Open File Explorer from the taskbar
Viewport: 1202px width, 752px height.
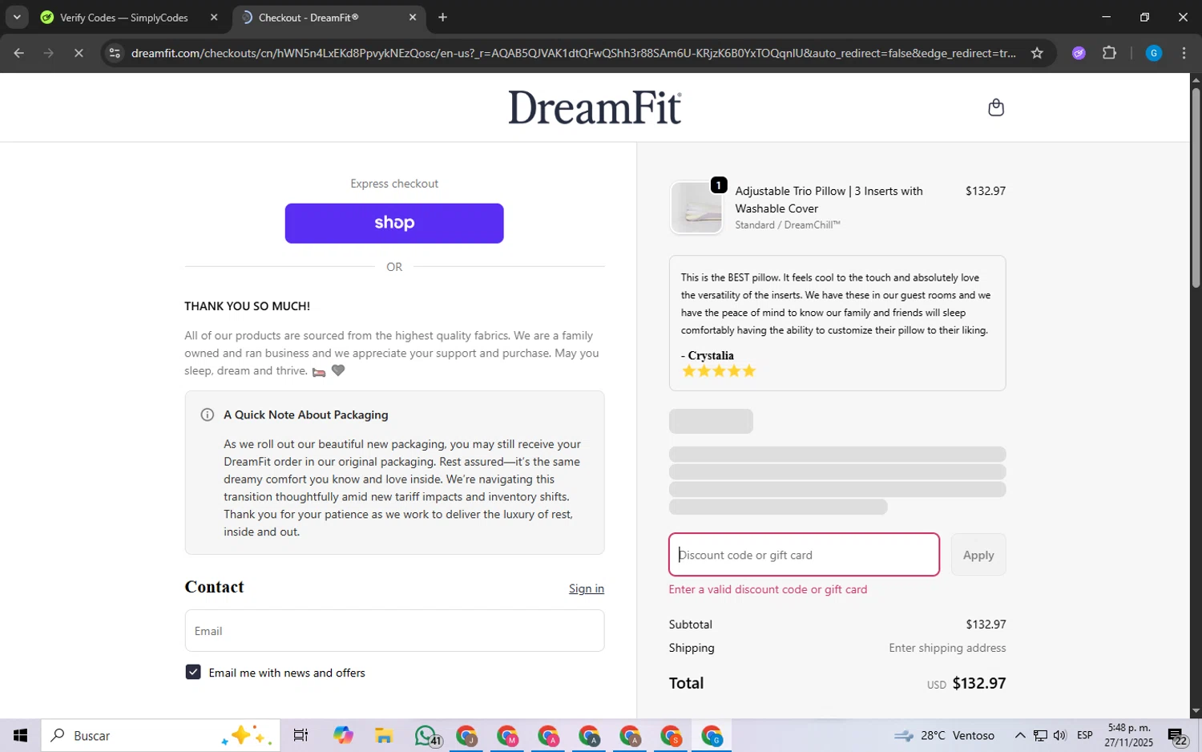click(x=384, y=735)
